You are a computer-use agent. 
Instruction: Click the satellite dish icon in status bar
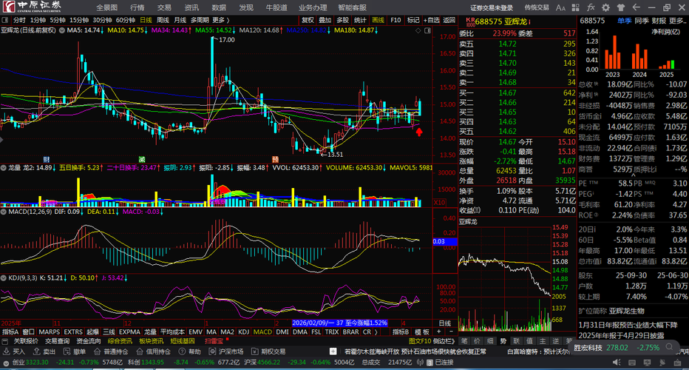pos(662,363)
